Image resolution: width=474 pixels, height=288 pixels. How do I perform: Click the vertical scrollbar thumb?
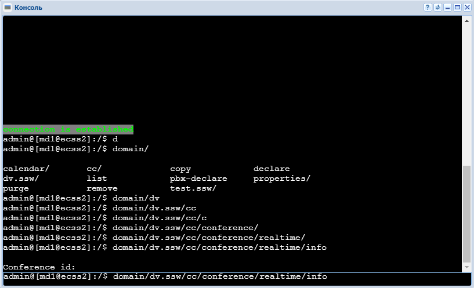click(466, 214)
